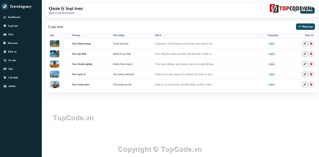The width and height of the screenshot is (319, 157).
Task: Edit the Tour hành hương row
Action: 305,44
